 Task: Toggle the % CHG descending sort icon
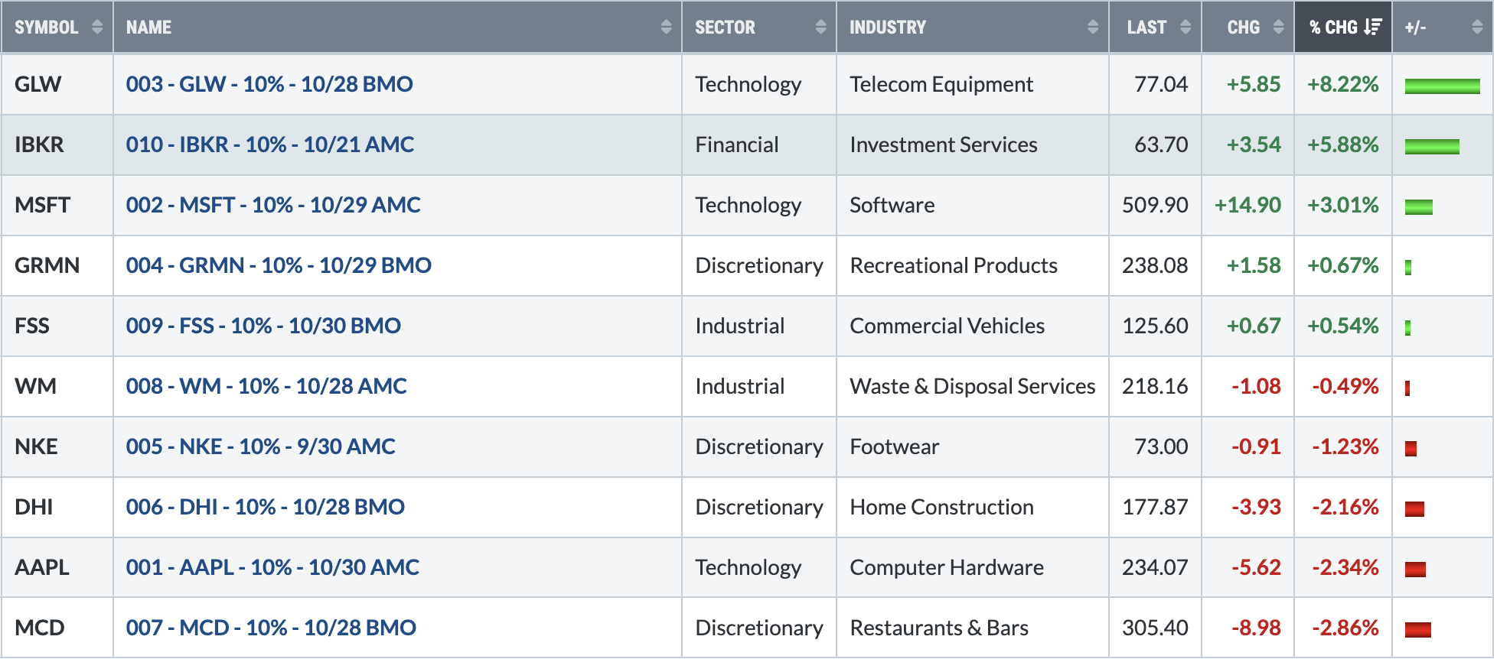tap(1372, 27)
